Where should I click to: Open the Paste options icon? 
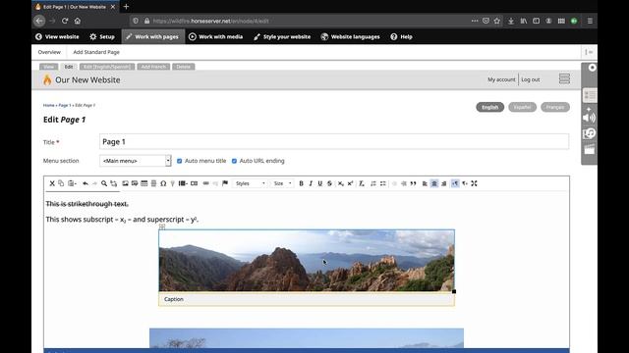pyautogui.click(x=72, y=183)
